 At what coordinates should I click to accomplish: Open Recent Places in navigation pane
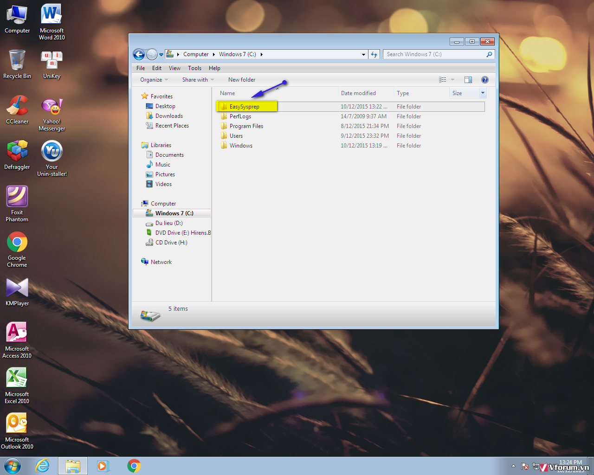(x=168, y=126)
